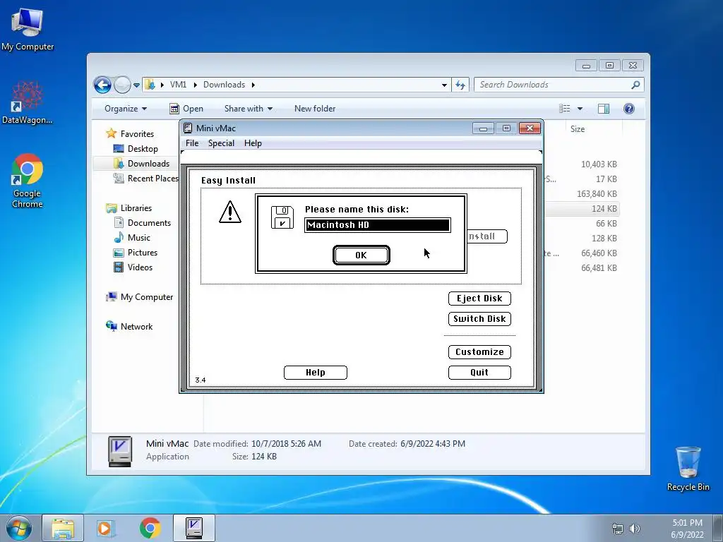Open Documents library

(149, 223)
